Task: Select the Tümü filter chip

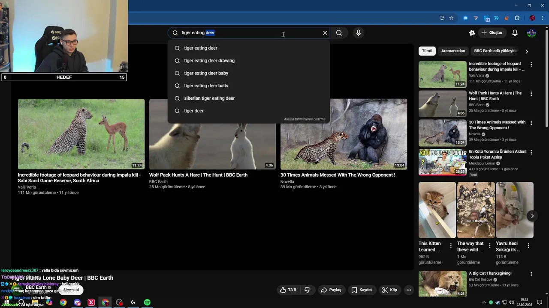Action: coord(427,51)
